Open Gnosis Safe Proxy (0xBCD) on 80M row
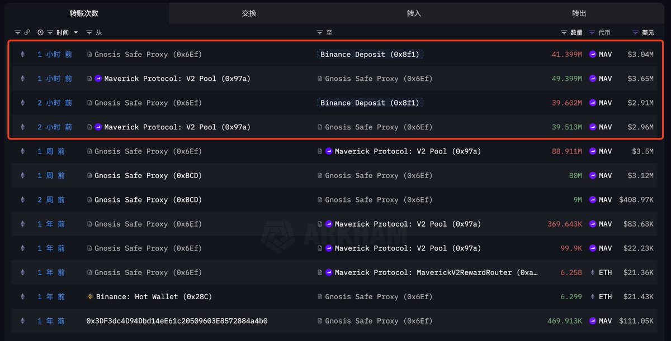The image size is (671, 341). 148,175
